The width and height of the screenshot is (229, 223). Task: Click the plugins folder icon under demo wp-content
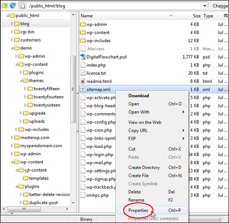tap(26, 72)
